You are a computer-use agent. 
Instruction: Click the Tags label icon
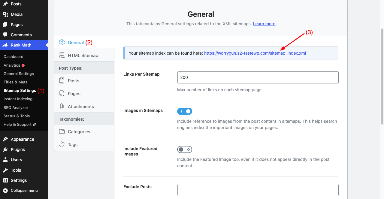[x=62, y=144]
